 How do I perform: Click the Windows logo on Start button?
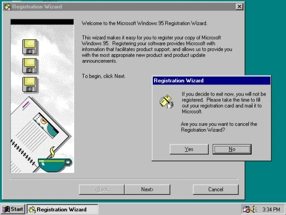coord(6,209)
